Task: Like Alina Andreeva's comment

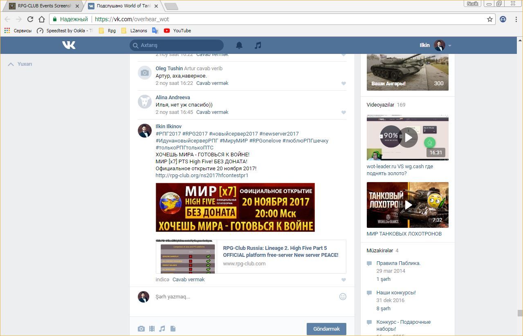Action: [343, 112]
